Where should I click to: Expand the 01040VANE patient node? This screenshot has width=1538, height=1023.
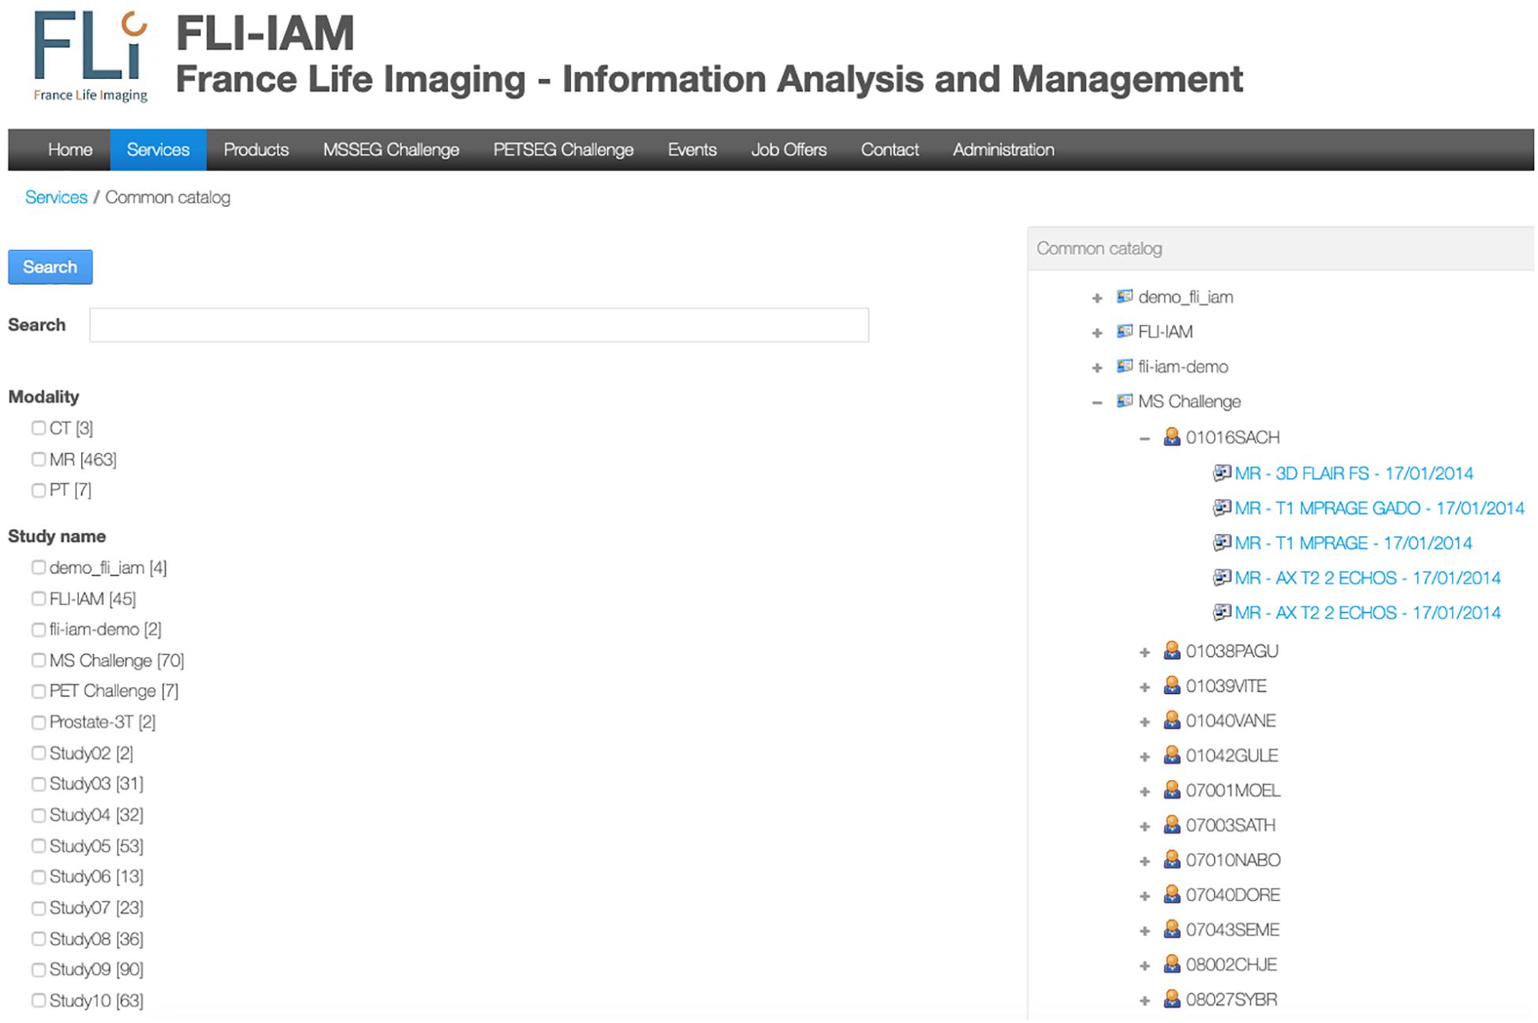(1144, 722)
